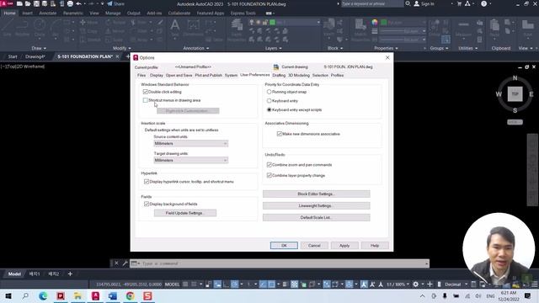Viewport: 539px width, 303px height.
Task: Open Field Update Settings
Action: [185, 213]
